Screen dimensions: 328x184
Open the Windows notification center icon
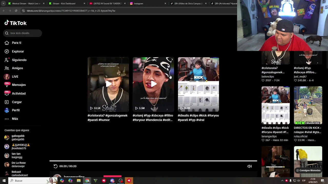323,181
